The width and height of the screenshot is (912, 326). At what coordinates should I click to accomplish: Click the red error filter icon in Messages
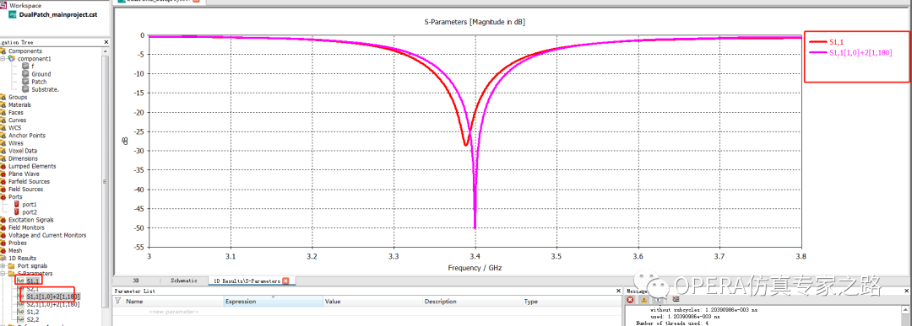630,300
